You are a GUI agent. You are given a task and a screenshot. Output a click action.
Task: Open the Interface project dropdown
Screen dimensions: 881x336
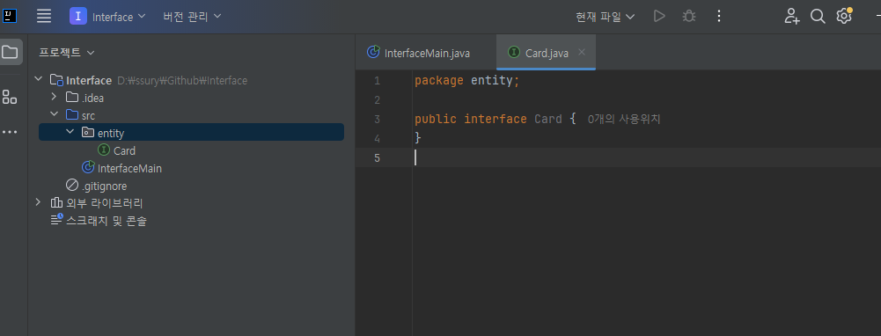(x=108, y=17)
